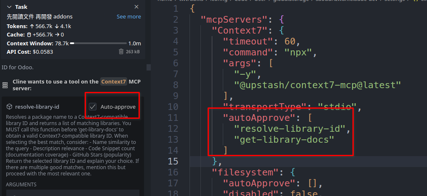Click line number 9 in gutter

pos(176,96)
